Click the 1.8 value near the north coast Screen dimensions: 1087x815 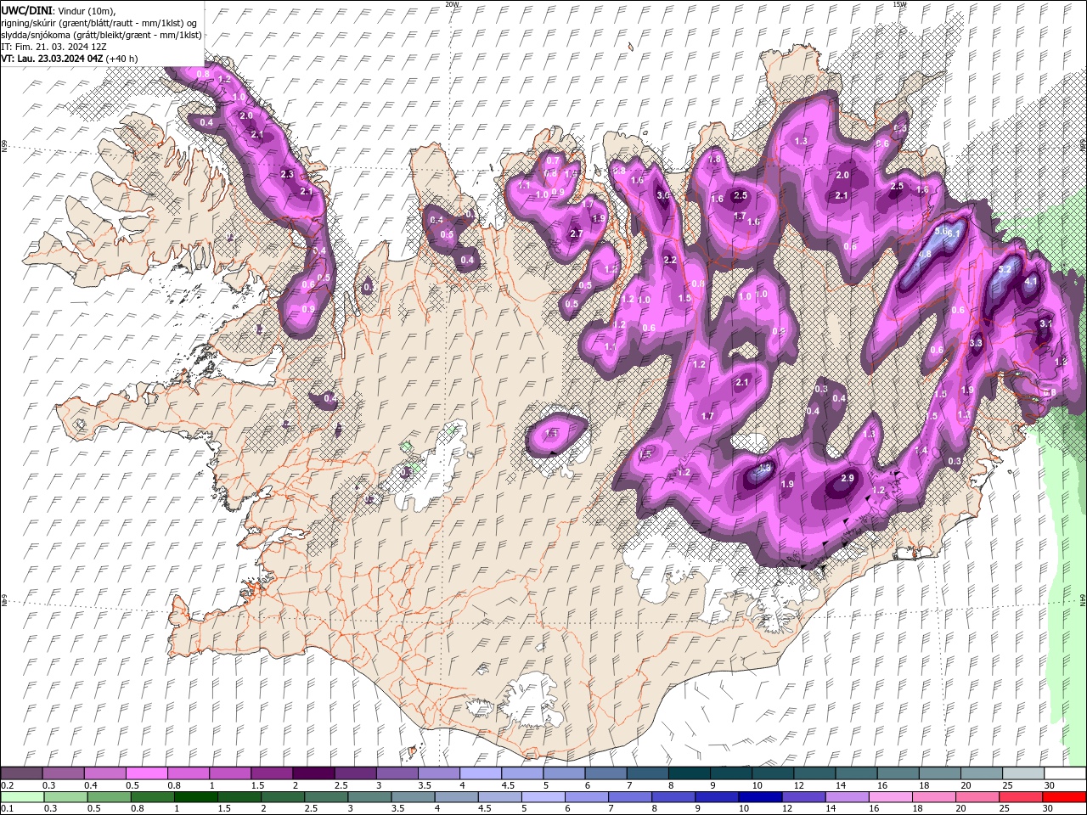pyautogui.click(x=714, y=159)
